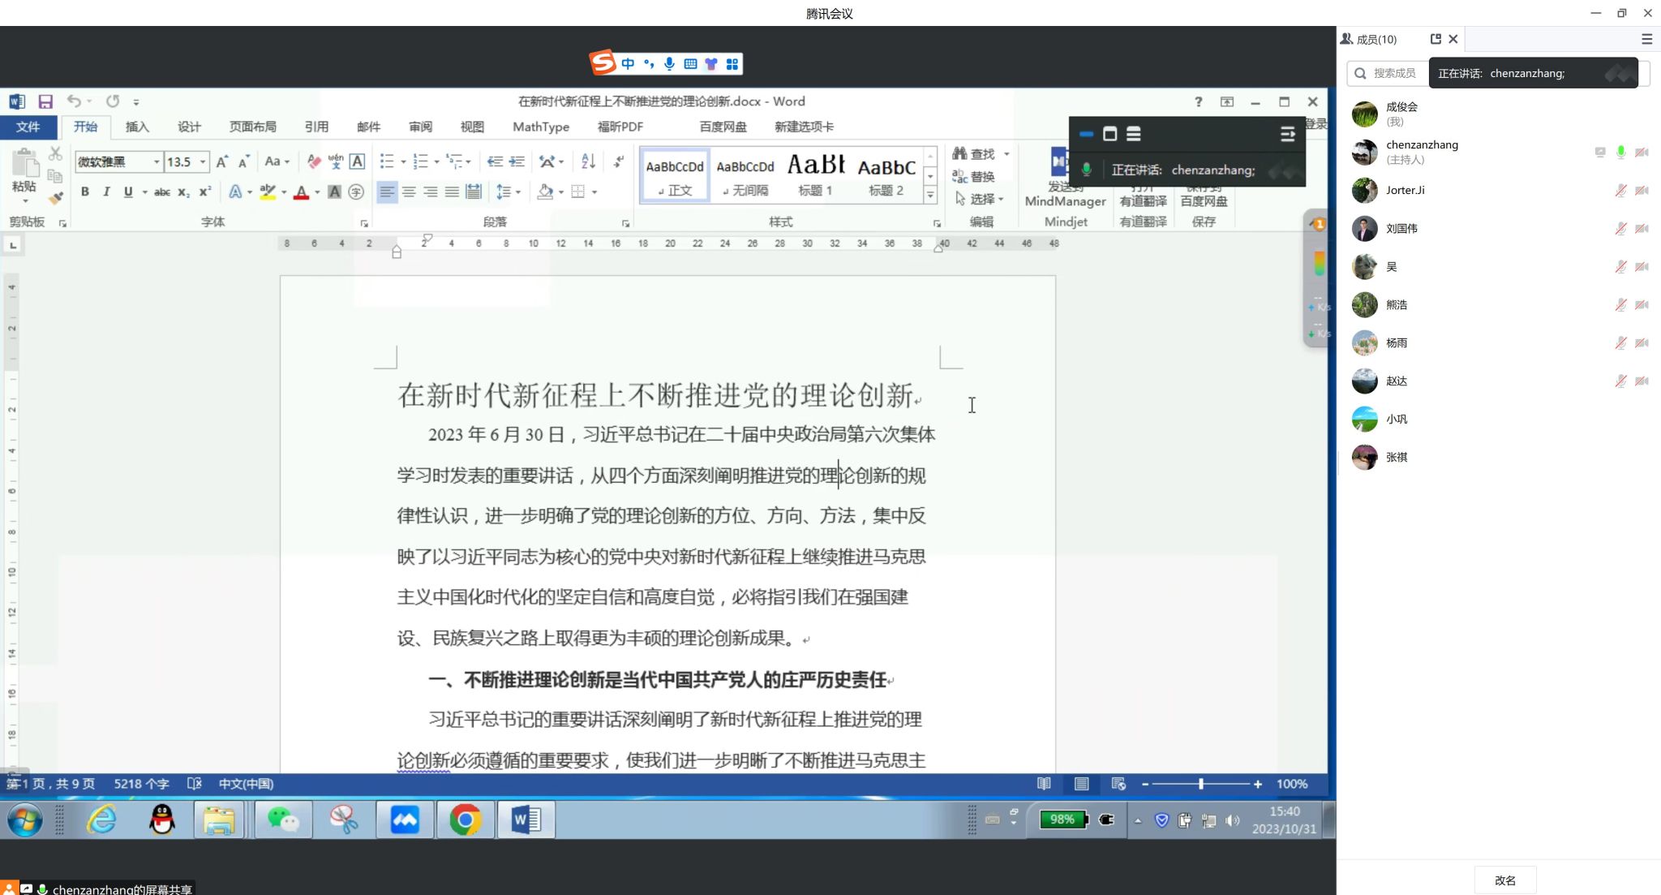Apply Bold formatting in Word ribbon
1661x895 pixels.
pyautogui.click(x=85, y=192)
